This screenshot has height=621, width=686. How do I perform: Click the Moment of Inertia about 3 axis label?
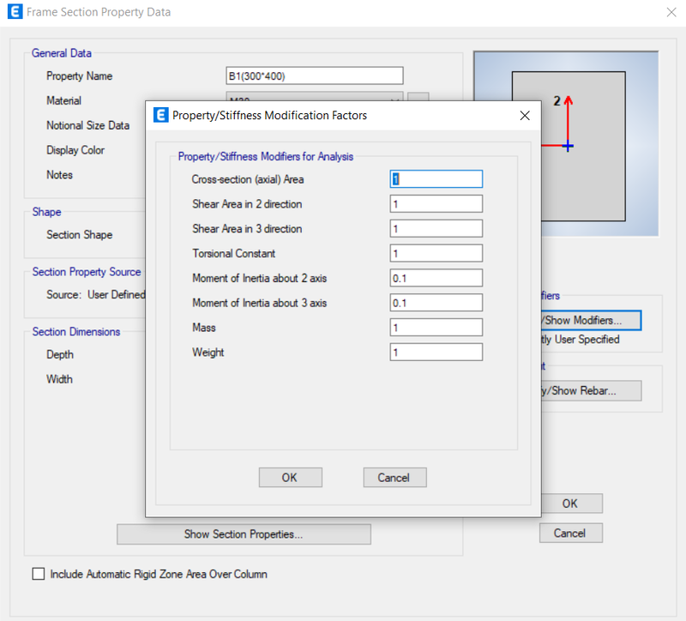(260, 303)
